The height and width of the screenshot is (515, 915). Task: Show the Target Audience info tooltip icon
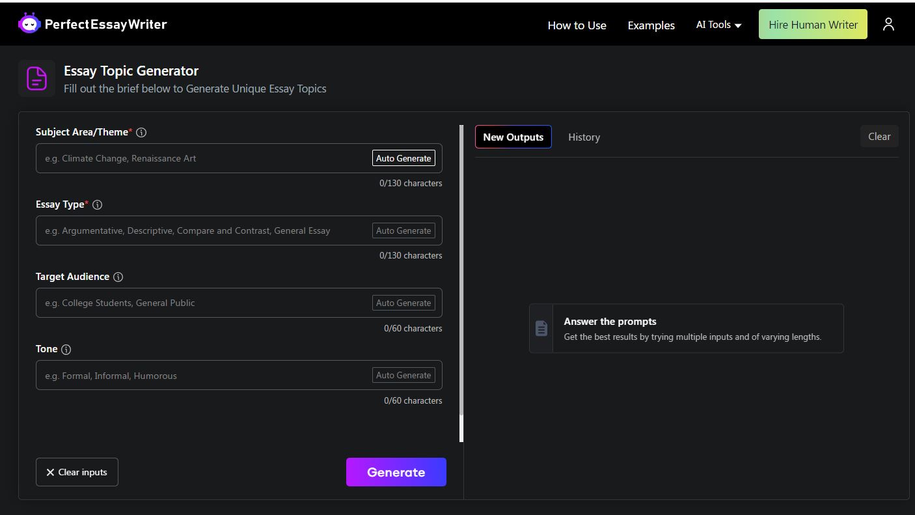click(x=118, y=277)
